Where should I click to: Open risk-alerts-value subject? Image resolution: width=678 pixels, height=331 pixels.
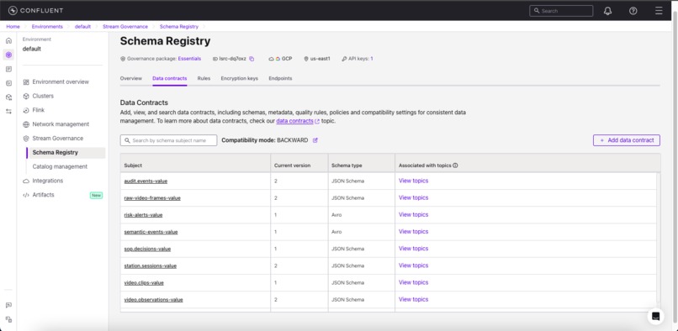coord(143,215)
